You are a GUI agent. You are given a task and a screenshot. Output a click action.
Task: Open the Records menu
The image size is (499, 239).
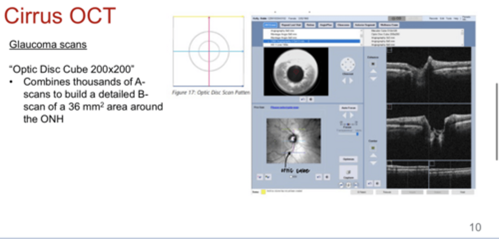[434, 18]
